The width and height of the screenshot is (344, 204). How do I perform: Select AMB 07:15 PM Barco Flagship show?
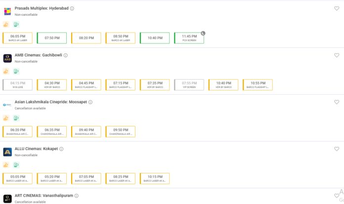(x=121, y=84)
